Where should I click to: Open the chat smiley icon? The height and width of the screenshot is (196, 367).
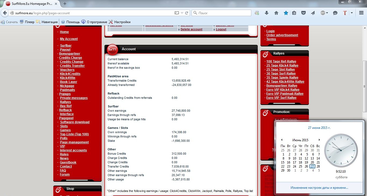pyautogui.click(x=335, y=13)
